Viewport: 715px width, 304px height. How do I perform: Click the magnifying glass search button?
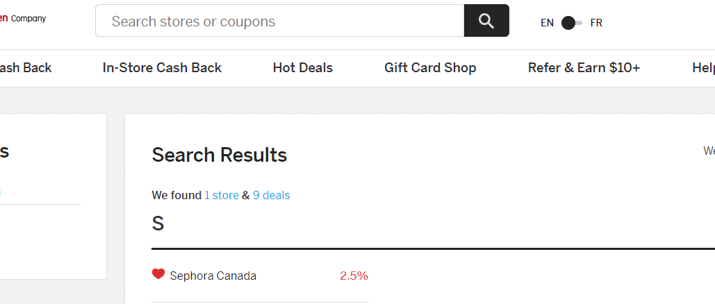click(x=486, y=21)
